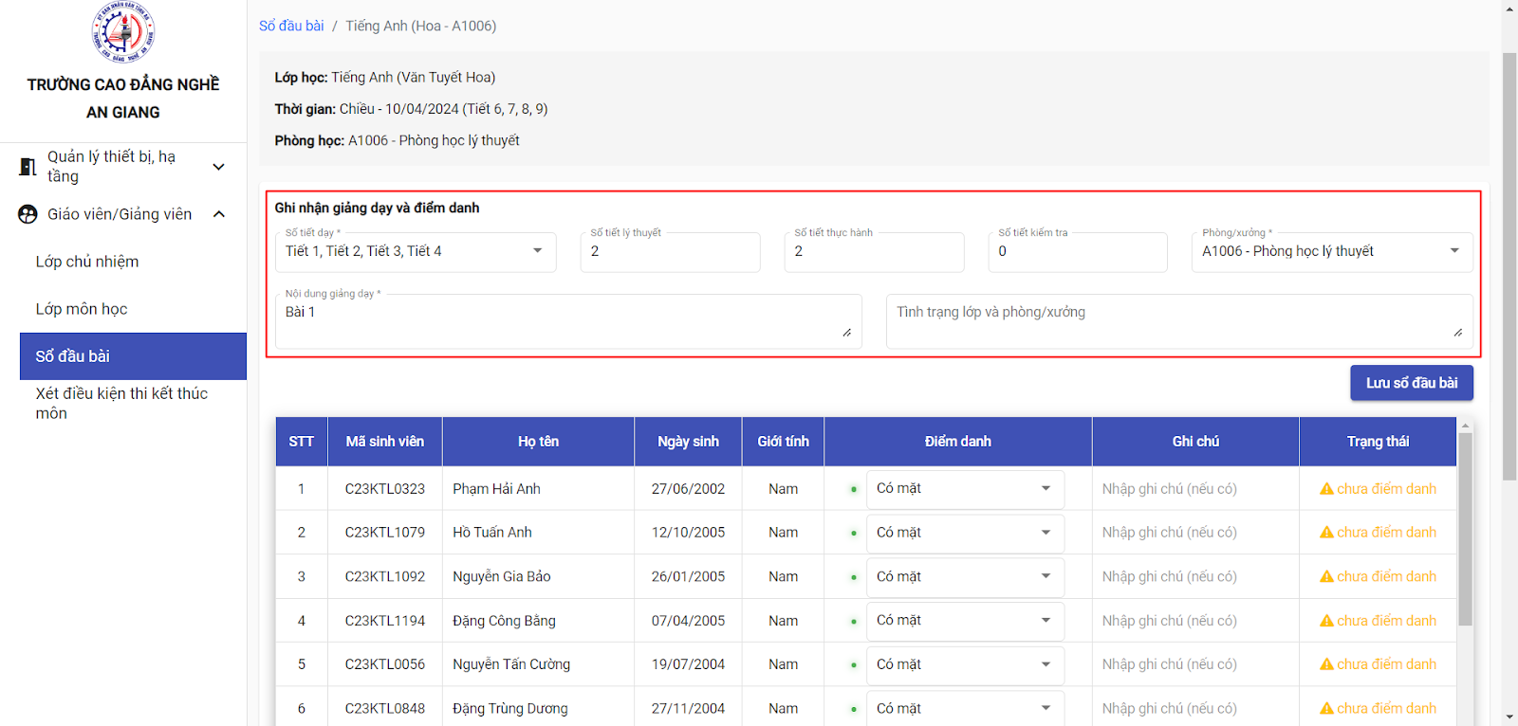The image size is (1518, 726).
Task: Open Phòng/xưởng dropdown
Action: tap(1332, 252)
